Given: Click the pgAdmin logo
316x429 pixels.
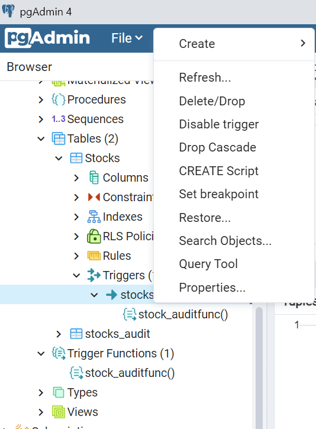Looking at the screenshot, I should tap(47, 38).
